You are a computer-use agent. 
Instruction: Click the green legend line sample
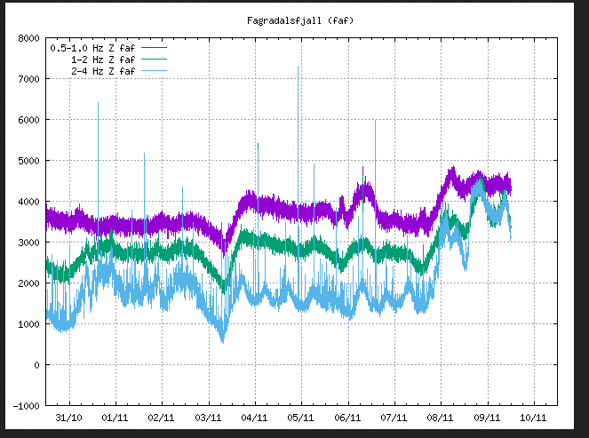point(154,60)
